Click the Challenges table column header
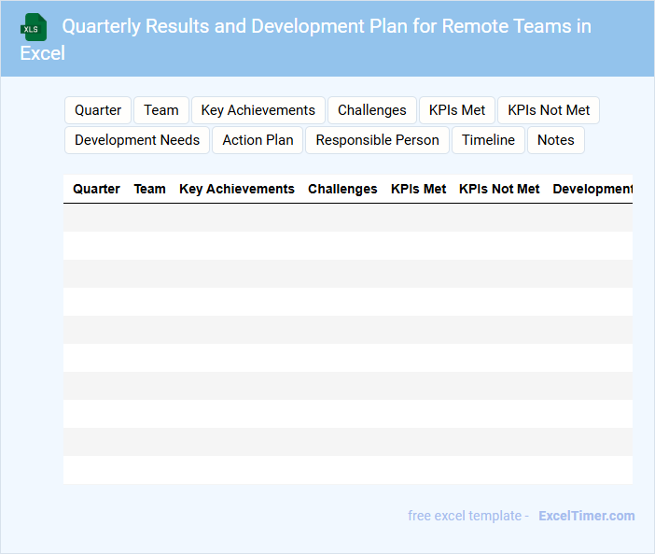This screenshot has width=655, height=554. [342, 189]
